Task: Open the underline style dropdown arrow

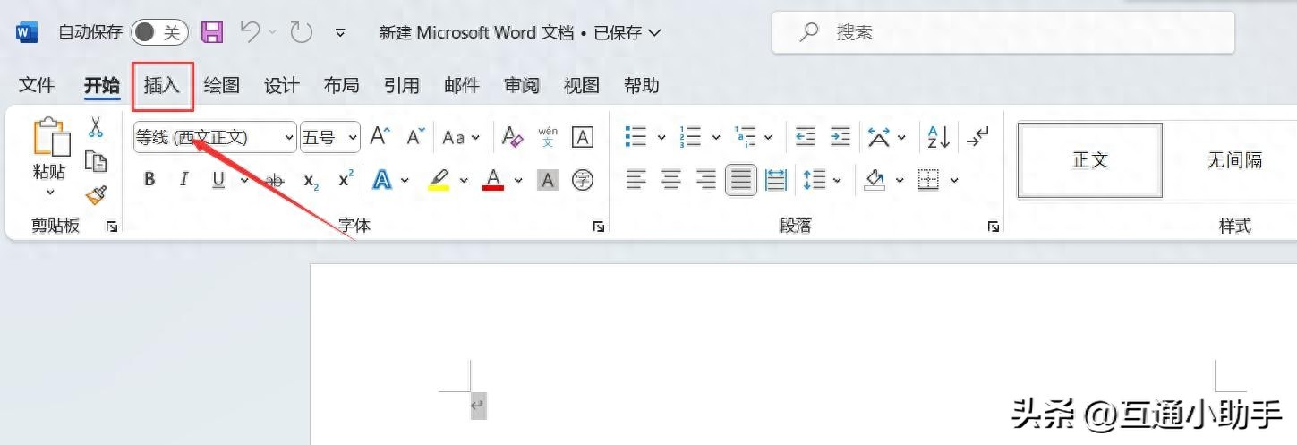Action: coord(244,180)
